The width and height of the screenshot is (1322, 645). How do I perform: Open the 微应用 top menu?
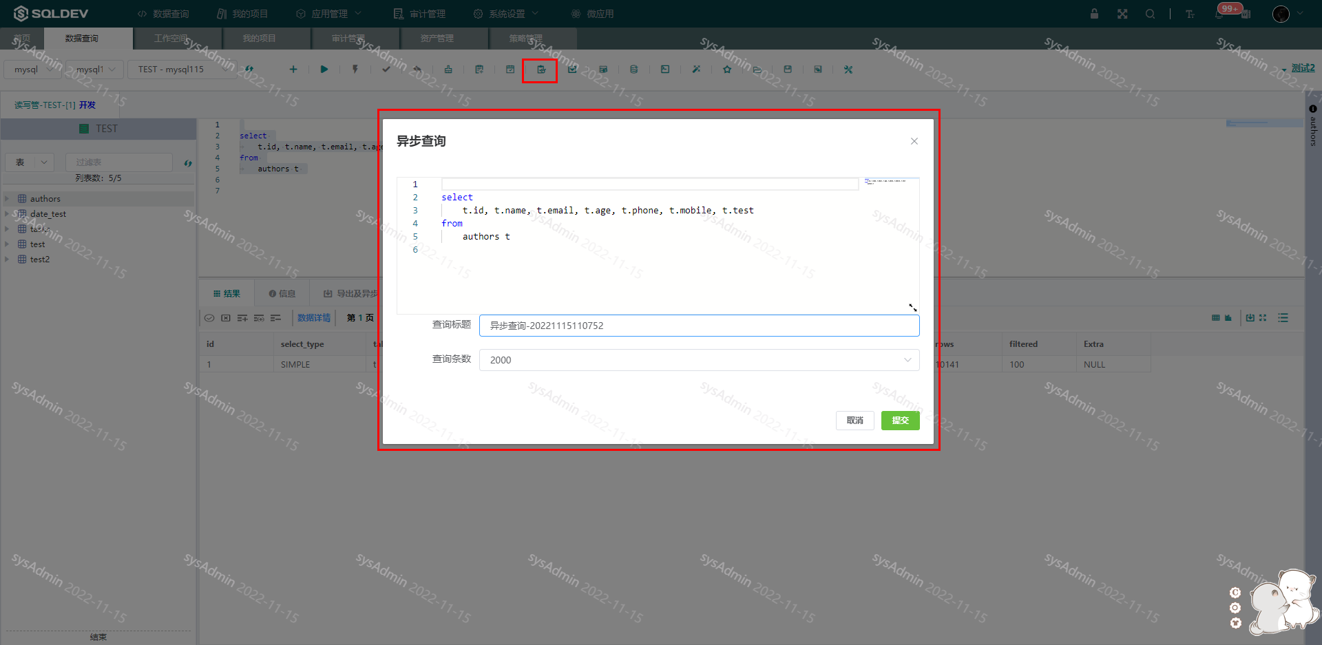[592, 14]
